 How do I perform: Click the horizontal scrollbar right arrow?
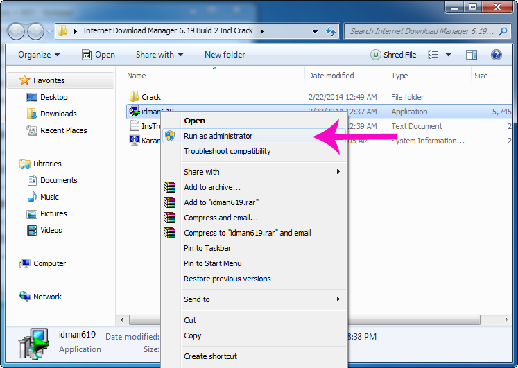[506, 319]
